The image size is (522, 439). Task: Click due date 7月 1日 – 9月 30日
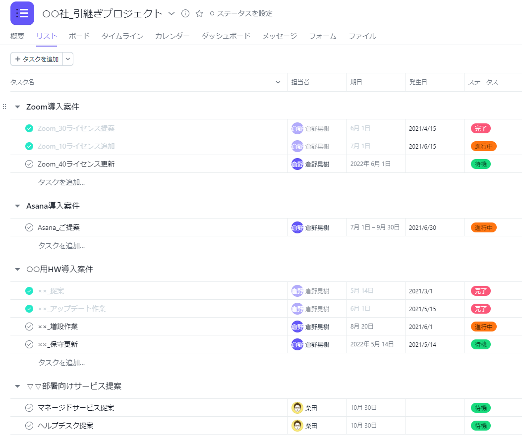coord(375,227)
